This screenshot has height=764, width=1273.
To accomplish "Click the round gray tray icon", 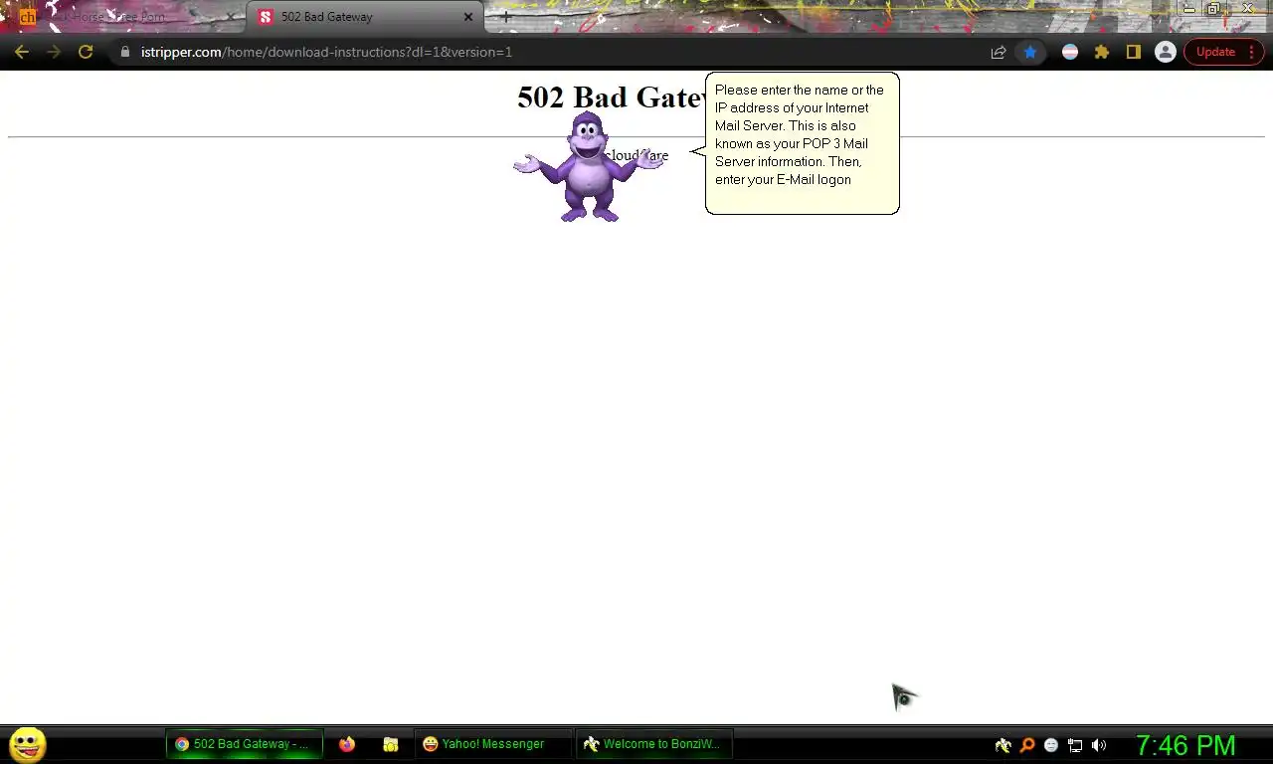I will click(1051, 745).
